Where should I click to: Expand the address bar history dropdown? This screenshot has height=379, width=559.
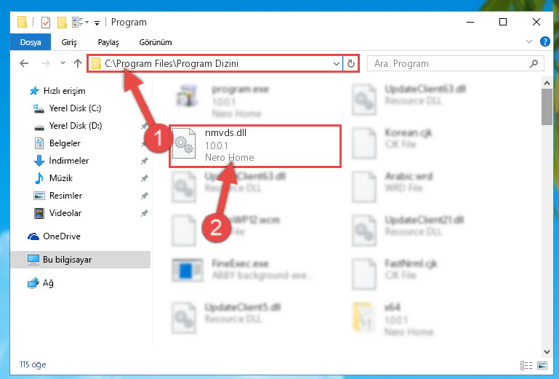336,64
